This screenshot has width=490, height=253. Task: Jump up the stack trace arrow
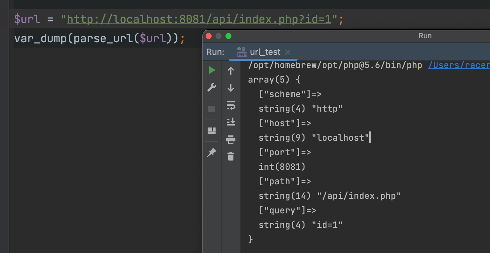[x=231, y=70]
